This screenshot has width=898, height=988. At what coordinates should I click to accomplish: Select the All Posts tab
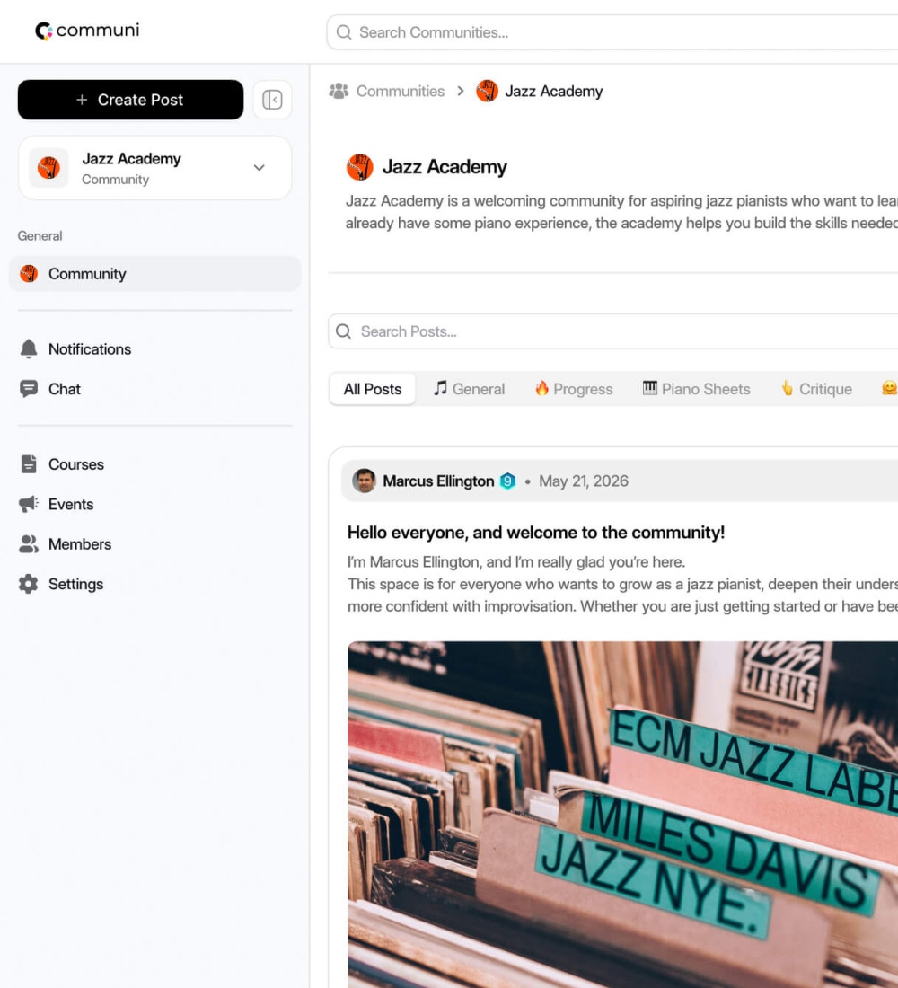373,389
